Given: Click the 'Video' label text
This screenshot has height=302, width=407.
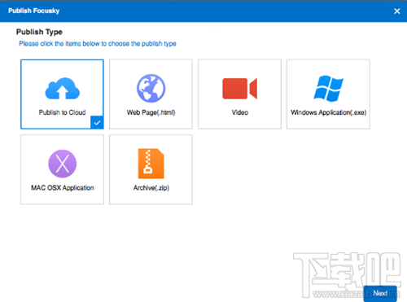Looking at the screenshot, I should [x=240, y=112].
